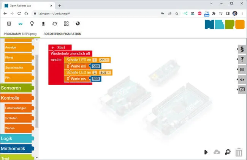
Task: Open the Chrome profile avatar
Action: (x=235, y=14)
